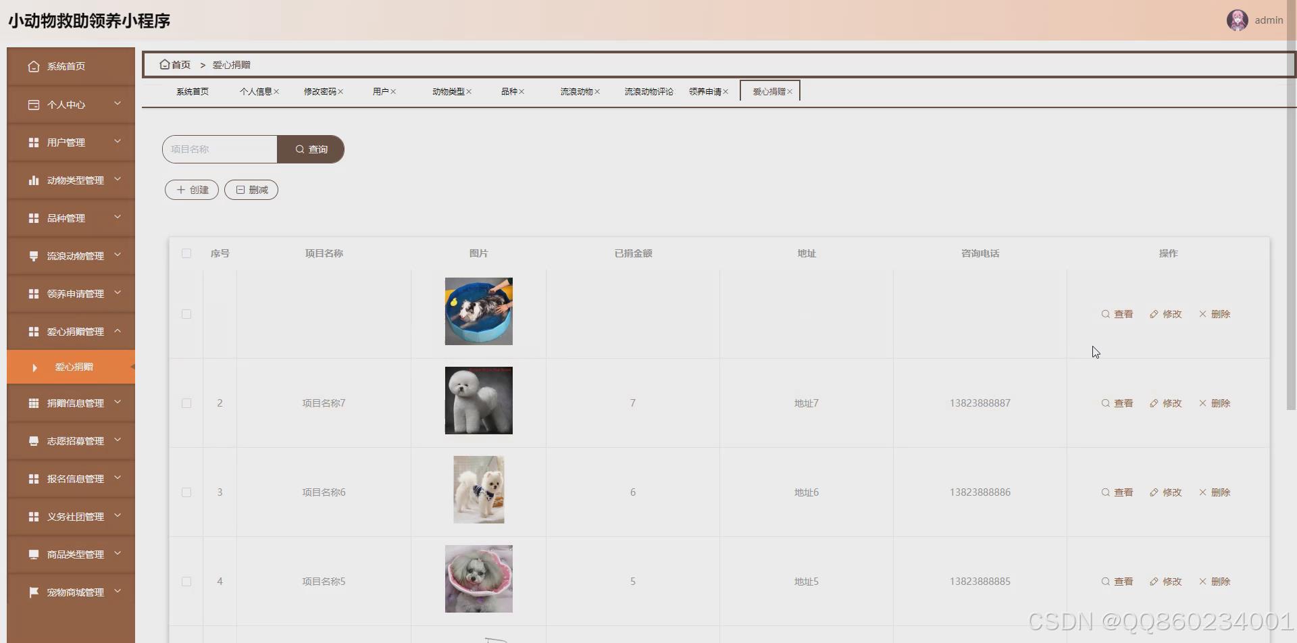Open the 动物类型 tab
The image size is (1297, 643).
click(x=448, y=92)
